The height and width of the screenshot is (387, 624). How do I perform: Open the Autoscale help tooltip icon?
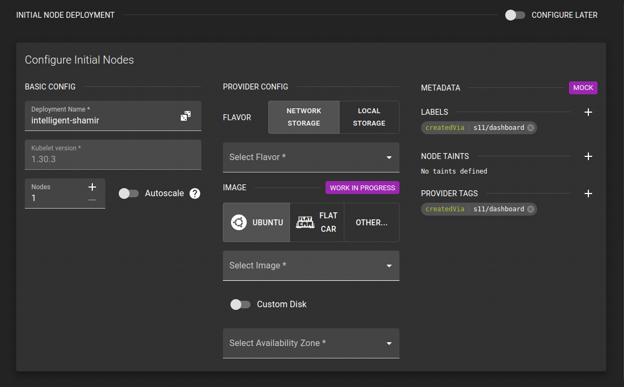[194, 193]
